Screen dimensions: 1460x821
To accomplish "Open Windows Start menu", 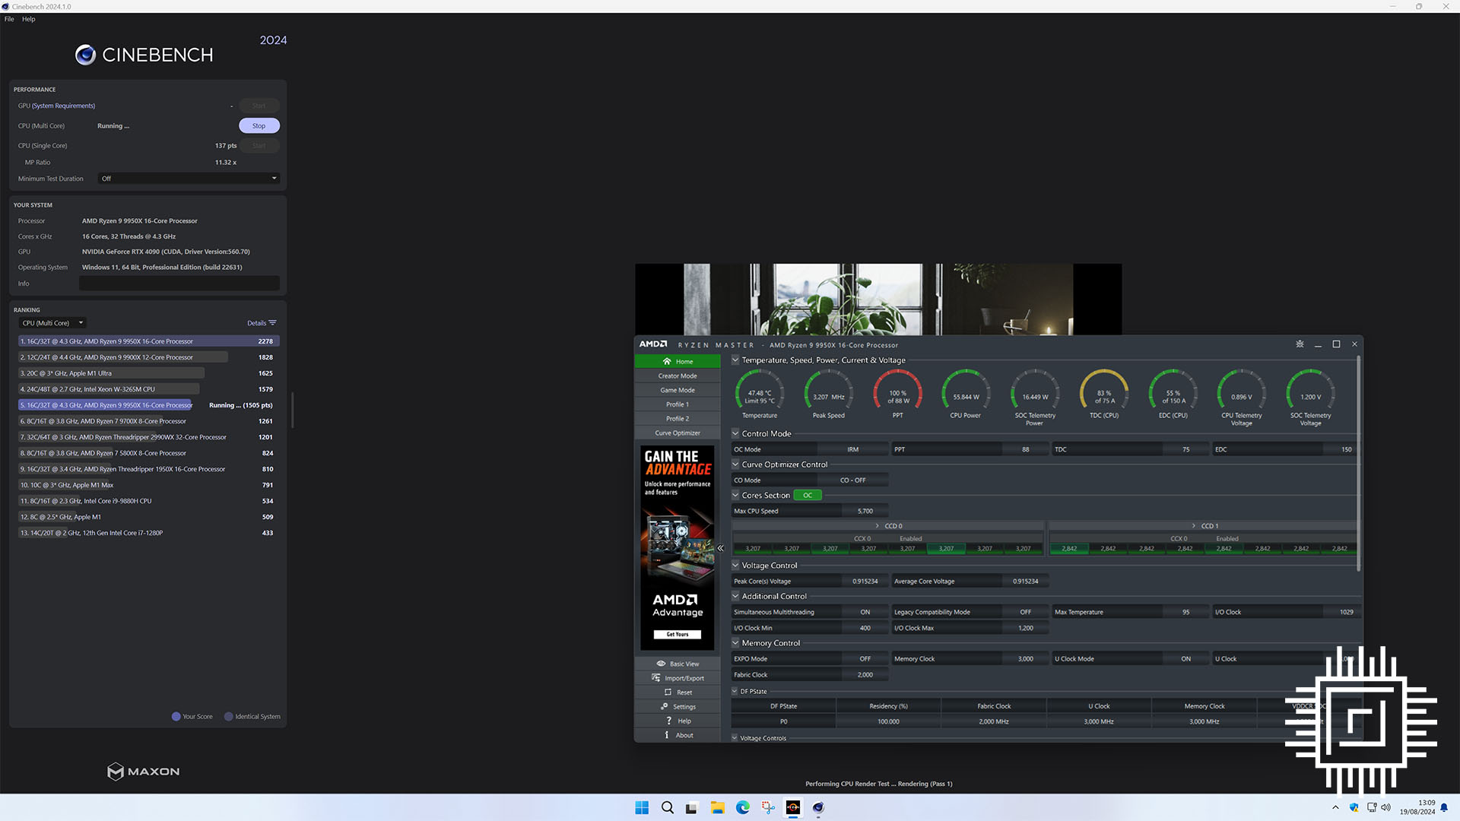I will coord(642,807).
